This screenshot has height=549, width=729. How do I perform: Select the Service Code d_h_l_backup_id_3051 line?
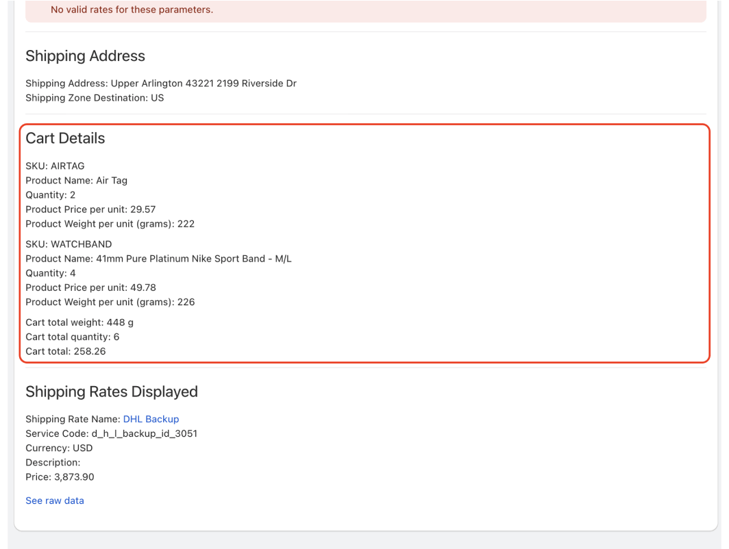tap(112, 434)
